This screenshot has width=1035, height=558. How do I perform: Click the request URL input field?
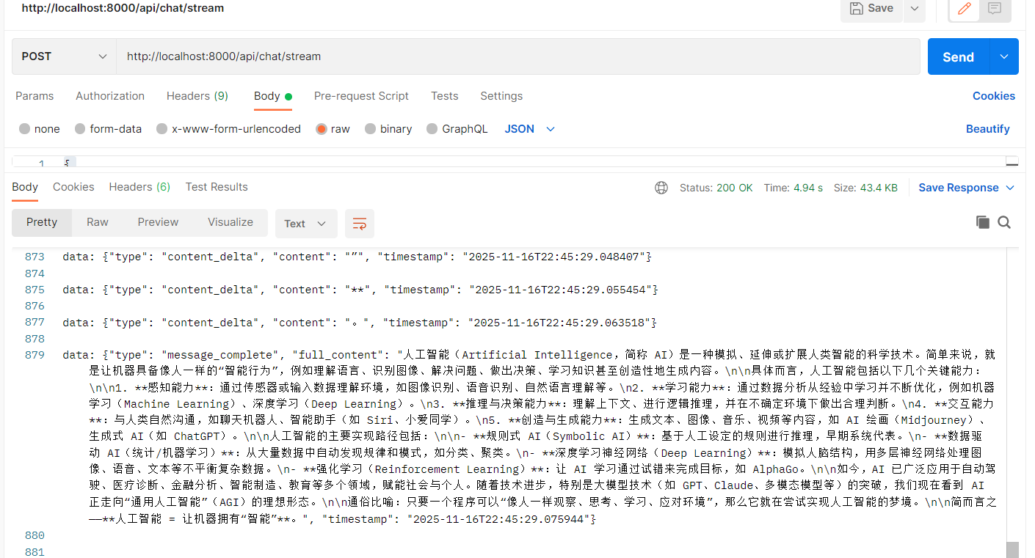coord(514,56)
